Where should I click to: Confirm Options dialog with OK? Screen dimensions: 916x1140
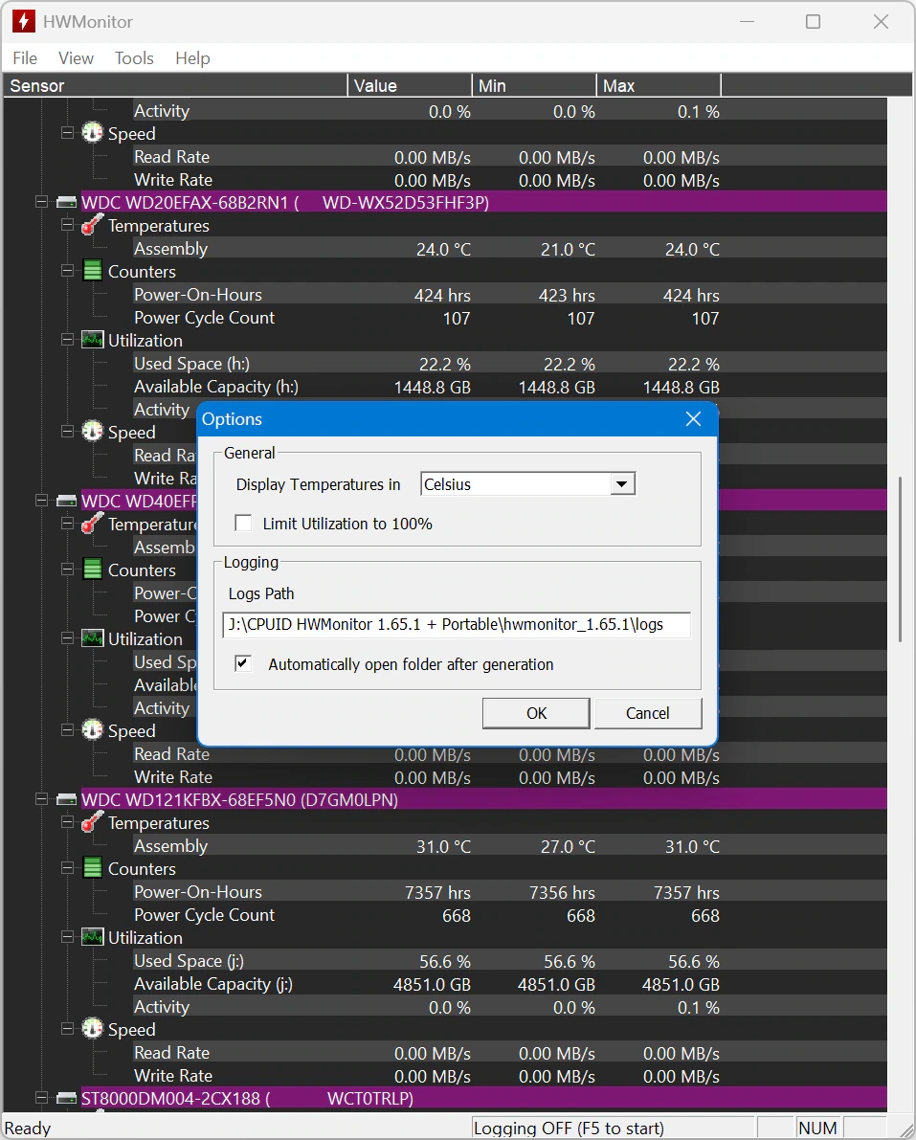537,713
